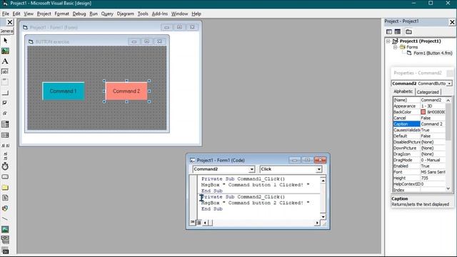Switch code window to Full Module View
The image size is (457, 257).
click(x=199, y=222)
